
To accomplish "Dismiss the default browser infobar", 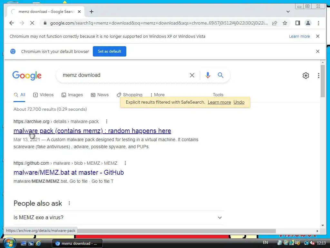I will (318, 51).
